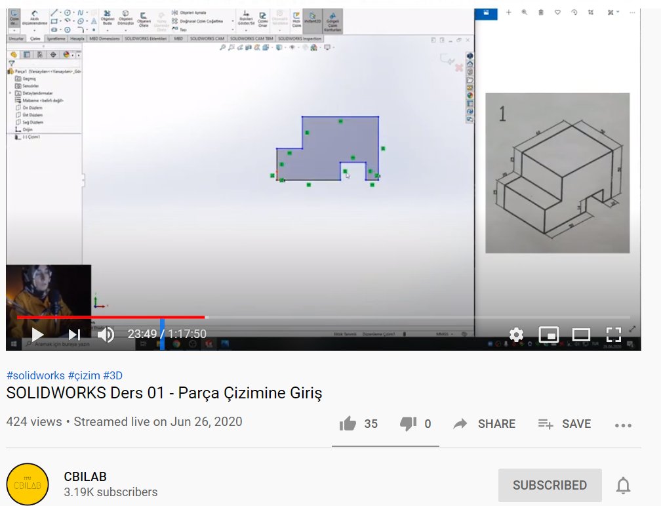Switch to the SOLIDWORKS CAM tab
This screenshot has width=661, height=506.
click(x=207, y=39)
